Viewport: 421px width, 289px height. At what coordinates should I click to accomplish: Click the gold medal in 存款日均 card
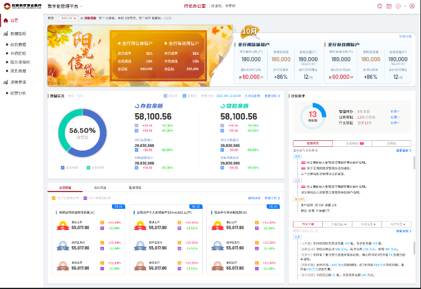(63, 226)
